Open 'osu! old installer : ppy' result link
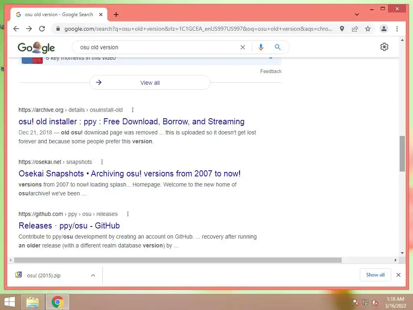This screenshot has width=413, height=310. 131,121
